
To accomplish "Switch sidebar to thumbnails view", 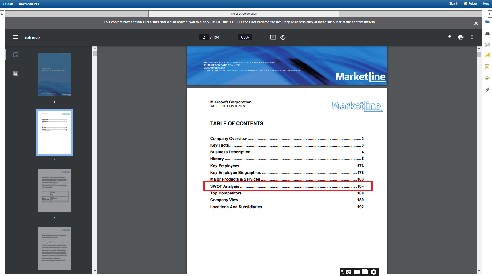I will click(x=16, y=55).
